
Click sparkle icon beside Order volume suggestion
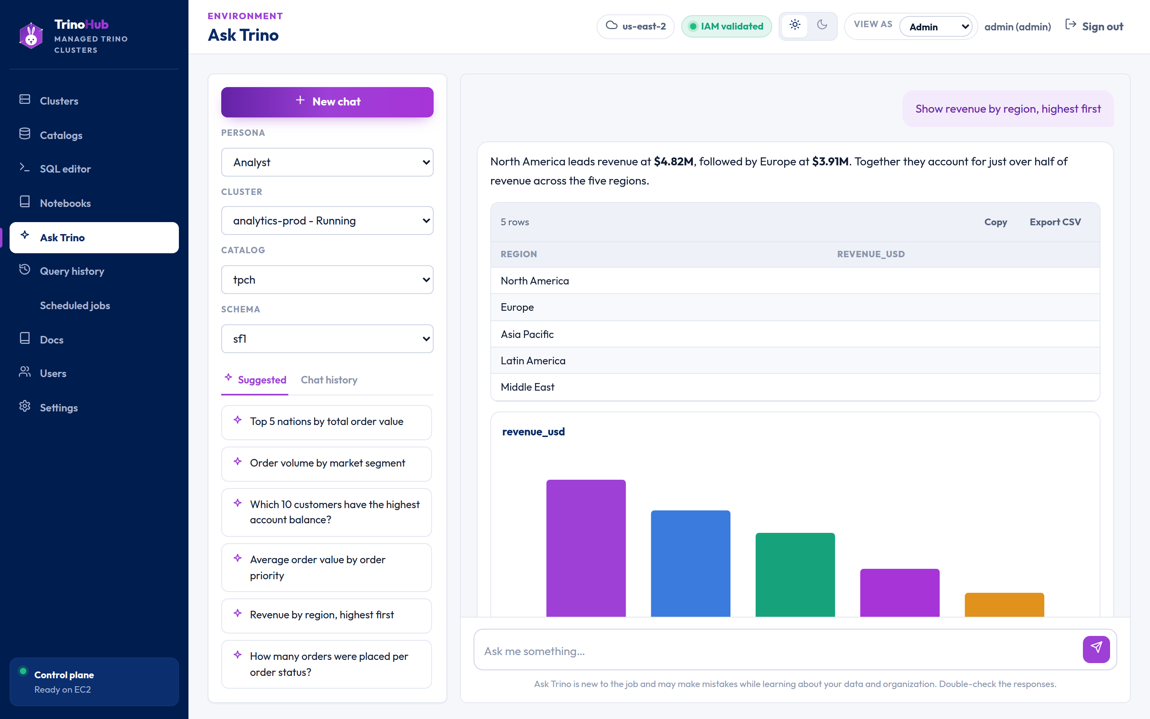(238, 462)
